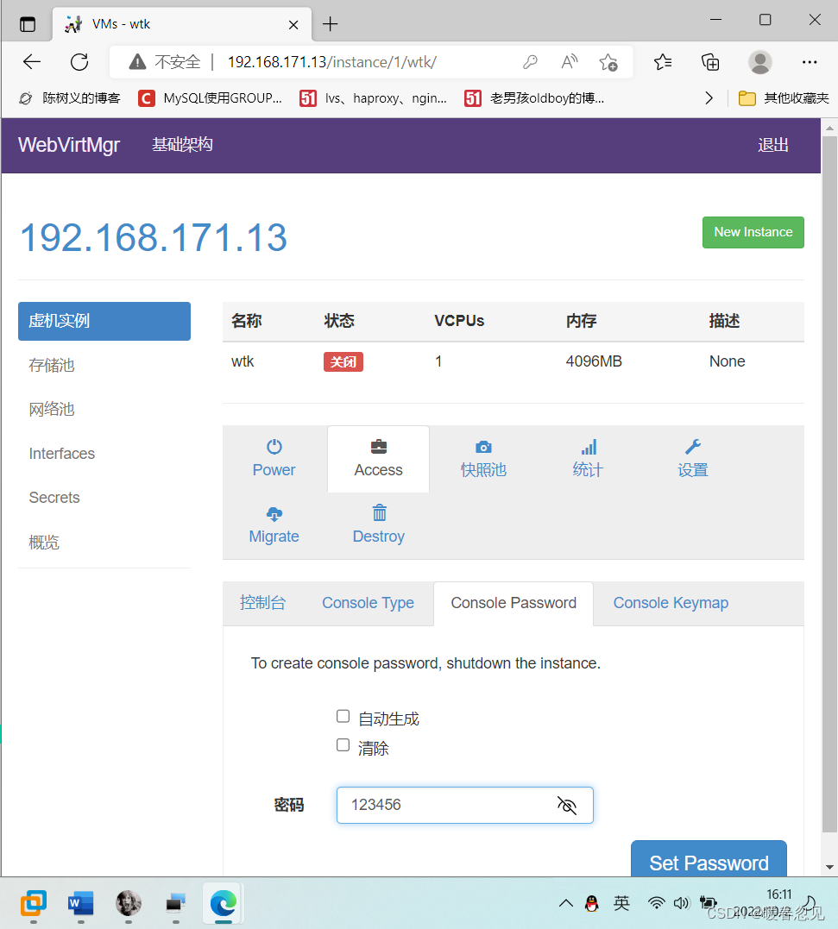This screenshot has height=929, width=838.
Task: Reload the page with refresh icon
Action: 79,61
